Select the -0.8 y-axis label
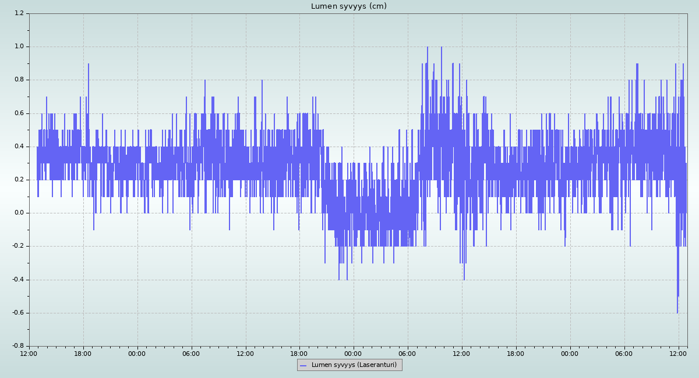The width and height of the screenshot is (699, 378). [18, 346]
